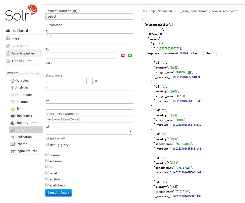The width and height of the screenshot is (245, 203).
Task: Enable the spatial checkbox
Action: click(x=47, y=179)
